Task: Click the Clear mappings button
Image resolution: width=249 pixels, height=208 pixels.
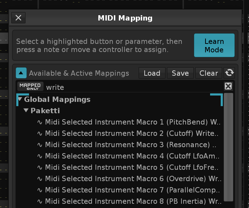Action: (x=208, y=73)
